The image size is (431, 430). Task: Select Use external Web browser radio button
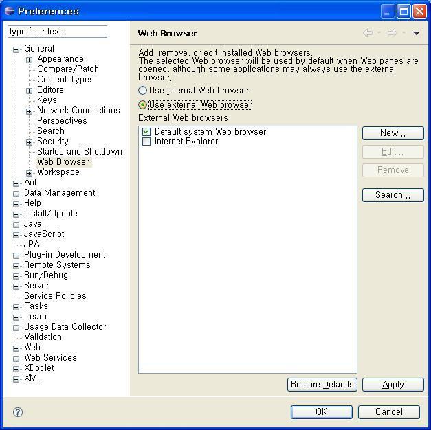point(142,104)
